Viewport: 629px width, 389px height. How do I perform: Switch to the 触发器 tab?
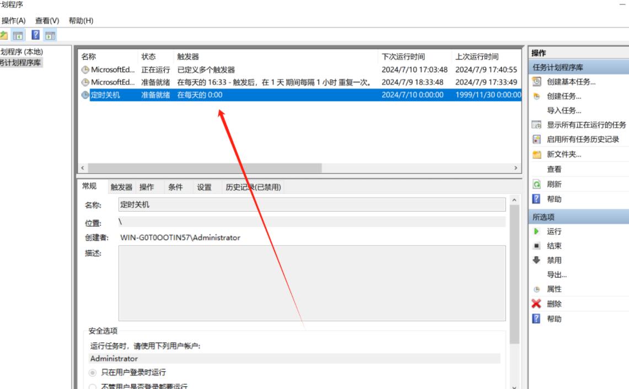[x=121, y=187]
